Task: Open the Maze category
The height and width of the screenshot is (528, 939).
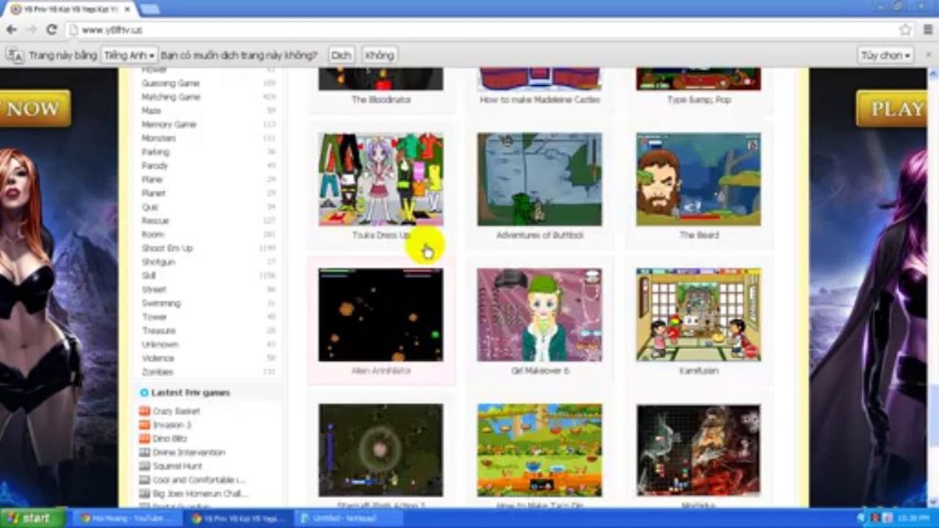Action: (151, 111)
